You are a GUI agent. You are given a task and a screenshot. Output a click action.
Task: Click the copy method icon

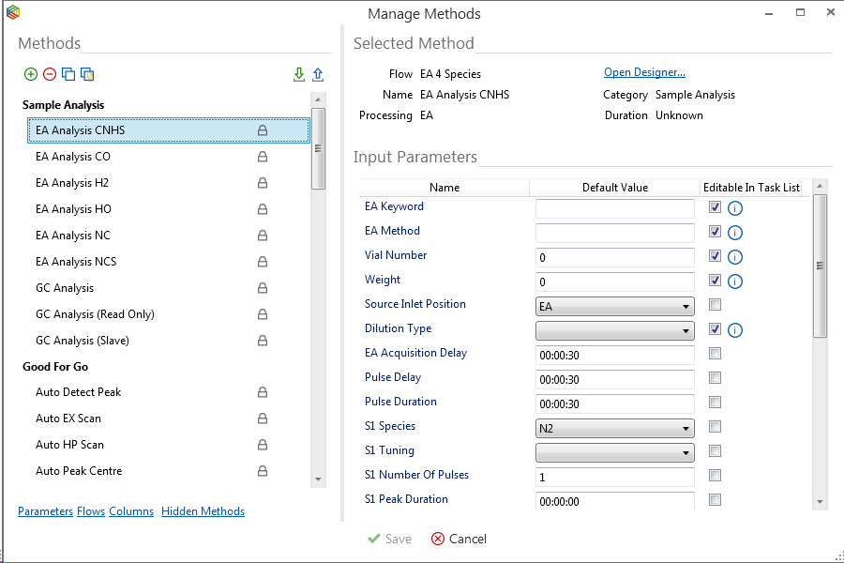68,74
